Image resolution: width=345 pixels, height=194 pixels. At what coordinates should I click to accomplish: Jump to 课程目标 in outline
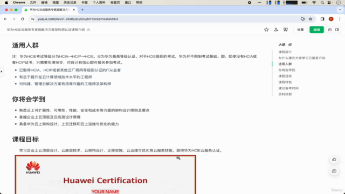[285, 76]
